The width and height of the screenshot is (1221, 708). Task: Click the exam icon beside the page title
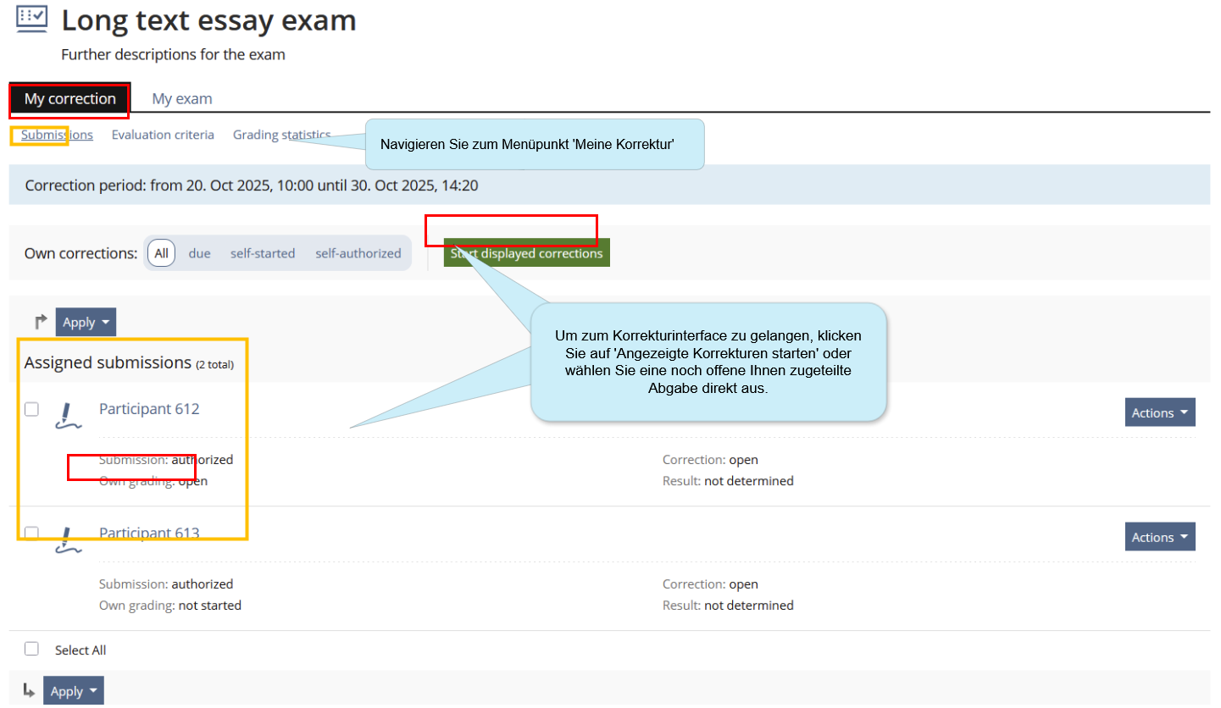32,19
